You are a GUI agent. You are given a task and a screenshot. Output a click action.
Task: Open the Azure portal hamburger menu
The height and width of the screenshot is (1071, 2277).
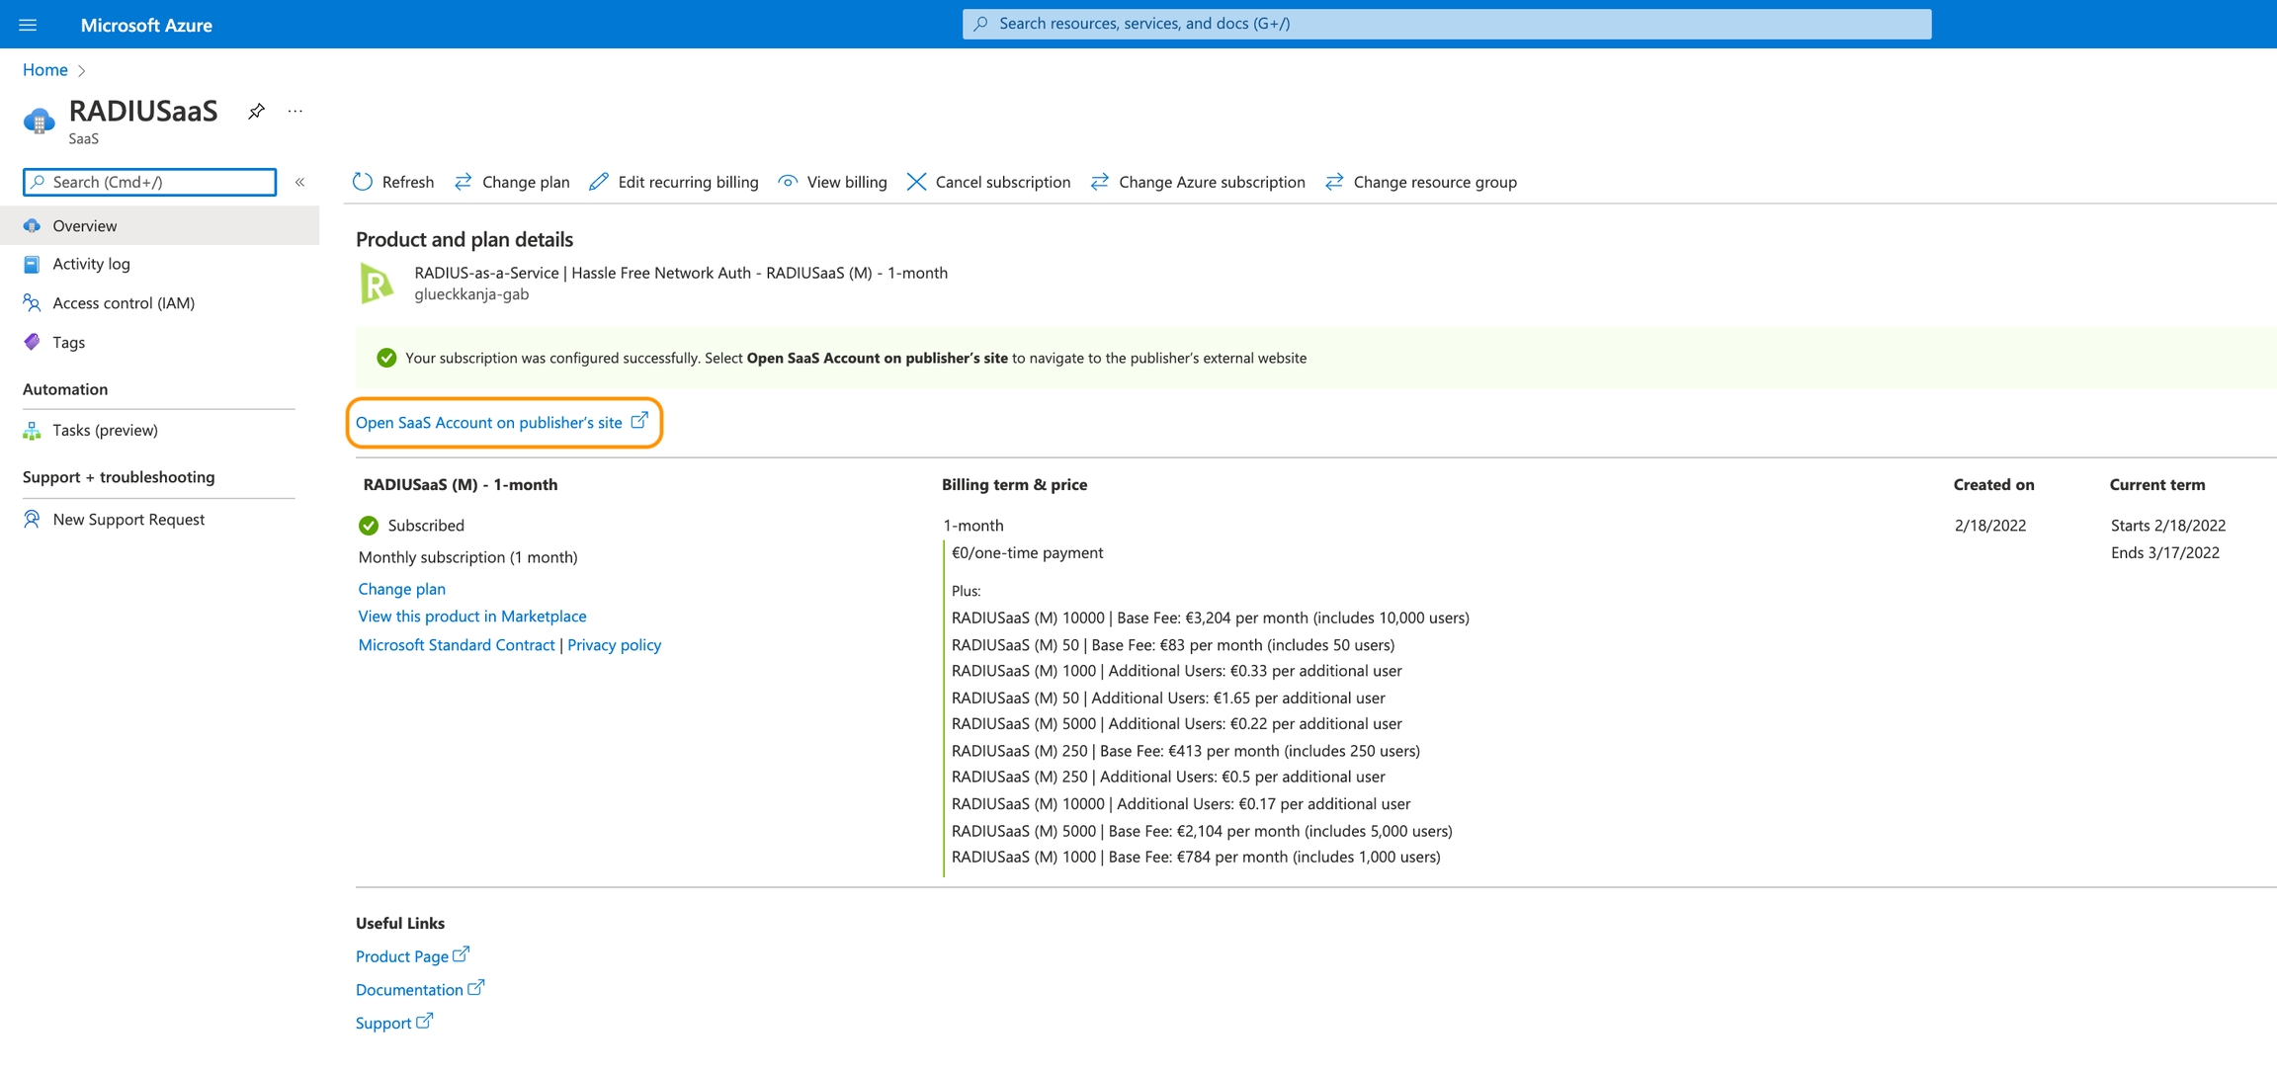pos(28,25)
